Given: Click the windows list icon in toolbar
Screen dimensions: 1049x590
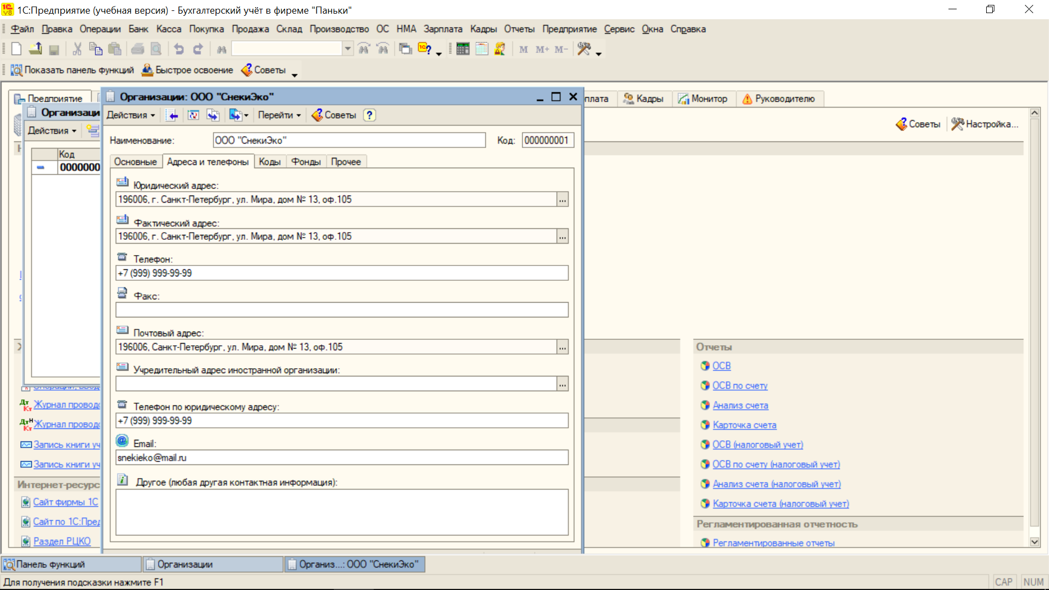Looking at the screenshot, I should 405,49.
